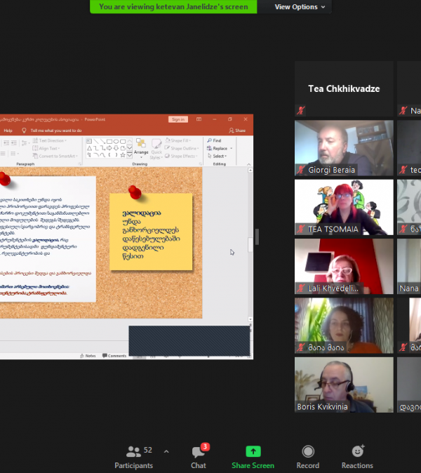Image resolution: width=421 pixels, height=473 pixels.
Task: Click the green Share Screen button
Action: pyautogui.click(x=253, y=457)
